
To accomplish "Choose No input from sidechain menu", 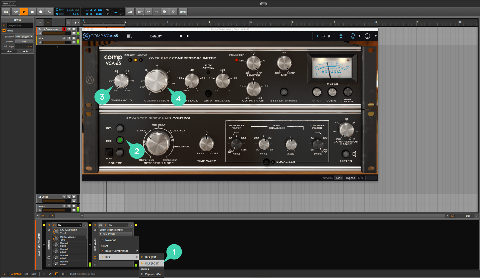I will (119, 240).
